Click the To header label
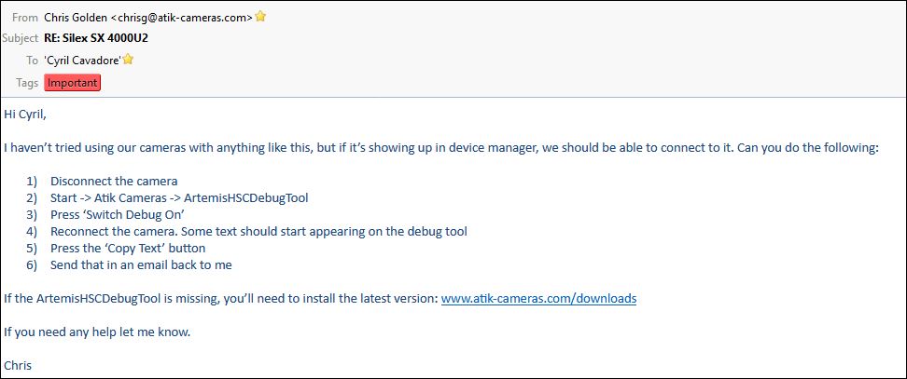 click(31, 60)
